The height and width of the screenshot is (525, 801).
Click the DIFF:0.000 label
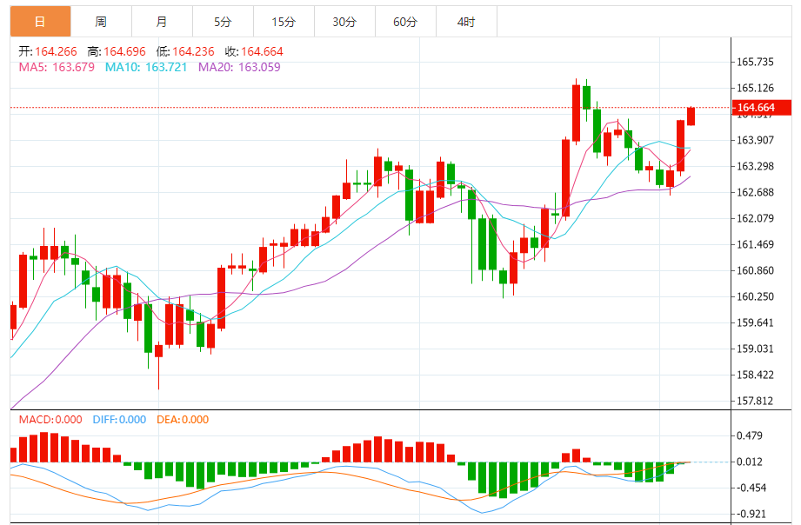click(x=119, y=420)
